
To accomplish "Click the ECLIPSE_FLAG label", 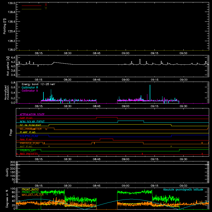I will pyautogui.click(x=29, y=136).
